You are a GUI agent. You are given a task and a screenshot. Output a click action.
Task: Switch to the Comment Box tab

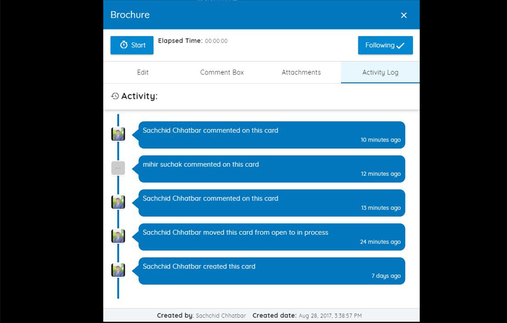pos(222,72)
